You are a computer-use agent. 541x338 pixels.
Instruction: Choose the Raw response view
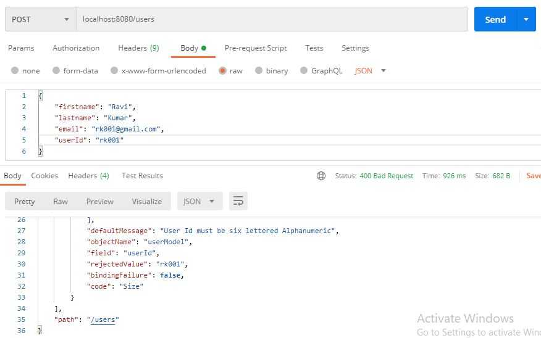[x=61, y=201]
